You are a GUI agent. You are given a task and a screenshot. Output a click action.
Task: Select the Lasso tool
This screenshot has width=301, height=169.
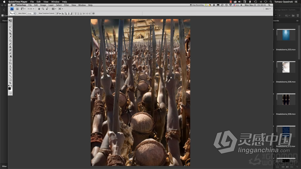tap(10, 27)
